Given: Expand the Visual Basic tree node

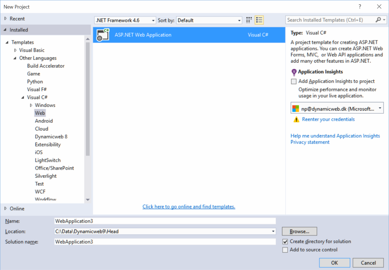Looking at the screenshot, I should [15, 50].
